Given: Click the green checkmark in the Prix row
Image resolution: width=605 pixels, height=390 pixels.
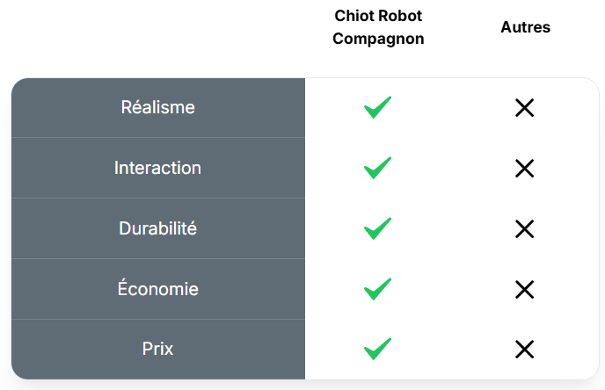Looking at the screenshot, I should (377, 349).
